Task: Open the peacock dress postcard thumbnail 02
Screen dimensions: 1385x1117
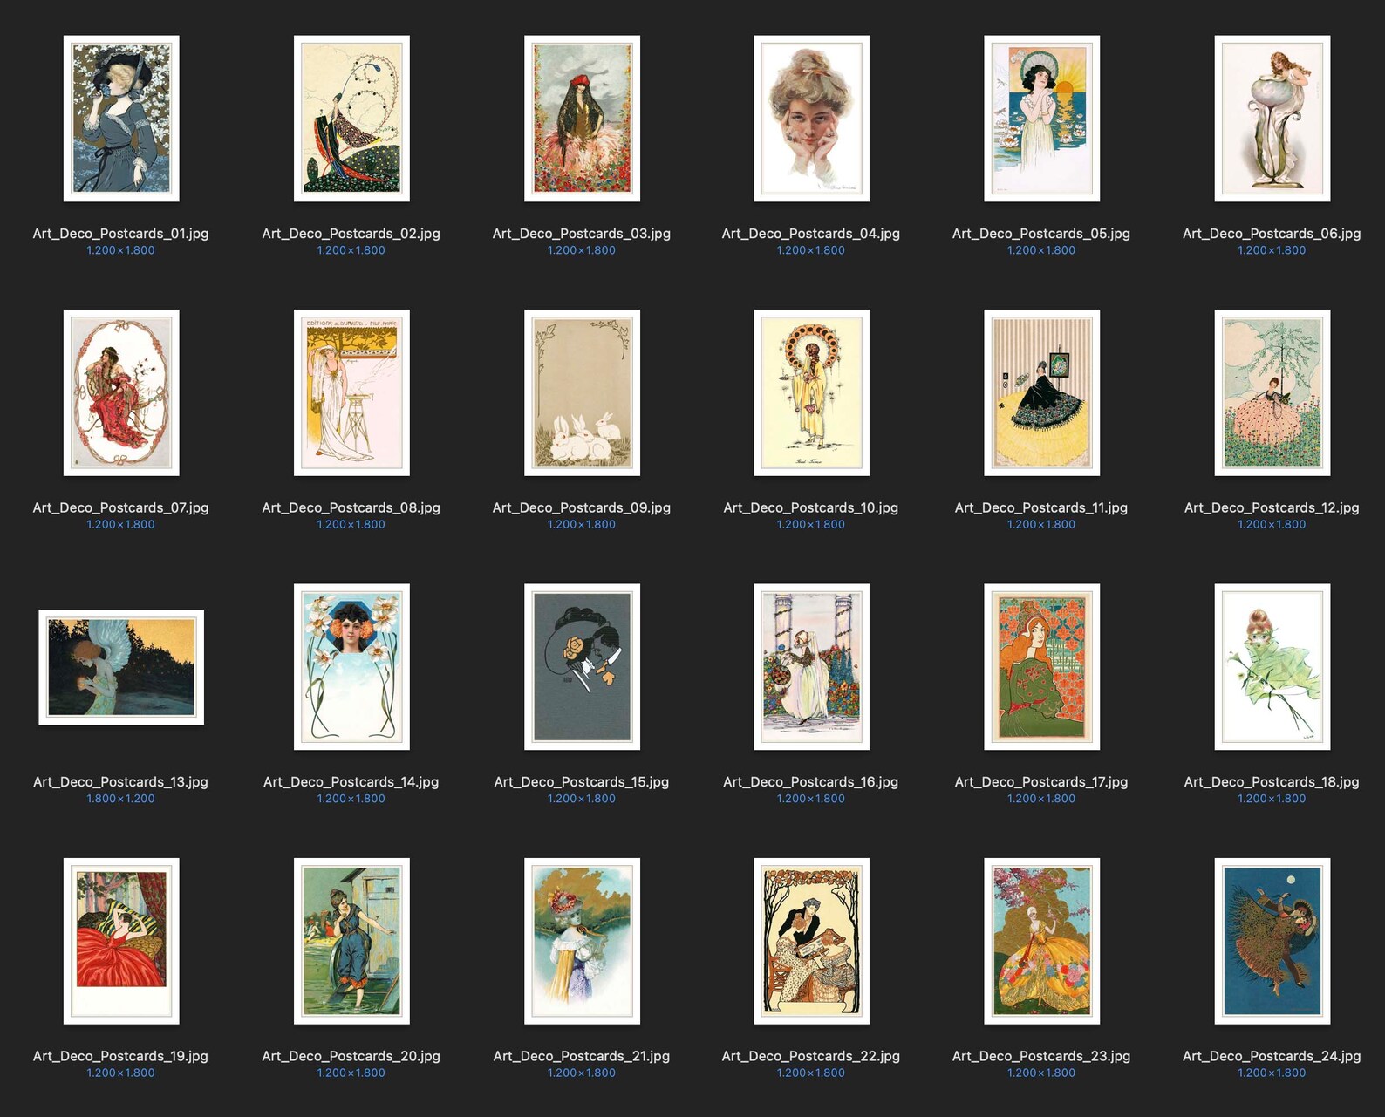Action: coord(351,119)
